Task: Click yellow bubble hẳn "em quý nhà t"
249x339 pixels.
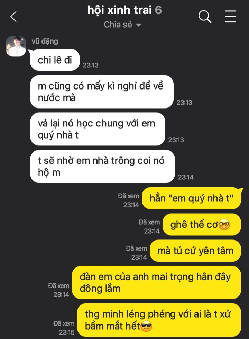Action: [192, 198]
